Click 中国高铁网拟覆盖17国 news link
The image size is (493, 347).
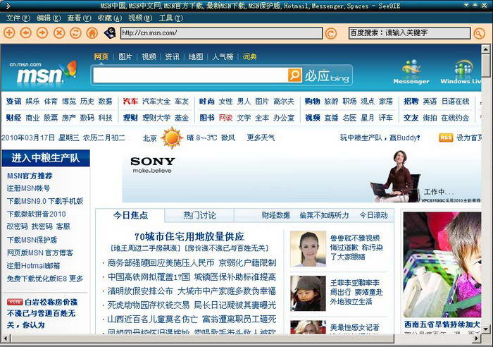coord(149,277)
